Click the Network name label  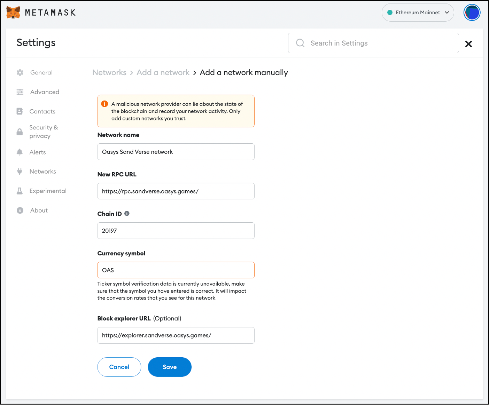coord(118,135)
